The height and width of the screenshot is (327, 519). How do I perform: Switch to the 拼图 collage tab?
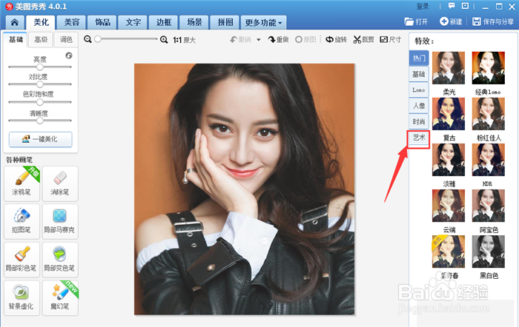(225, 22)
